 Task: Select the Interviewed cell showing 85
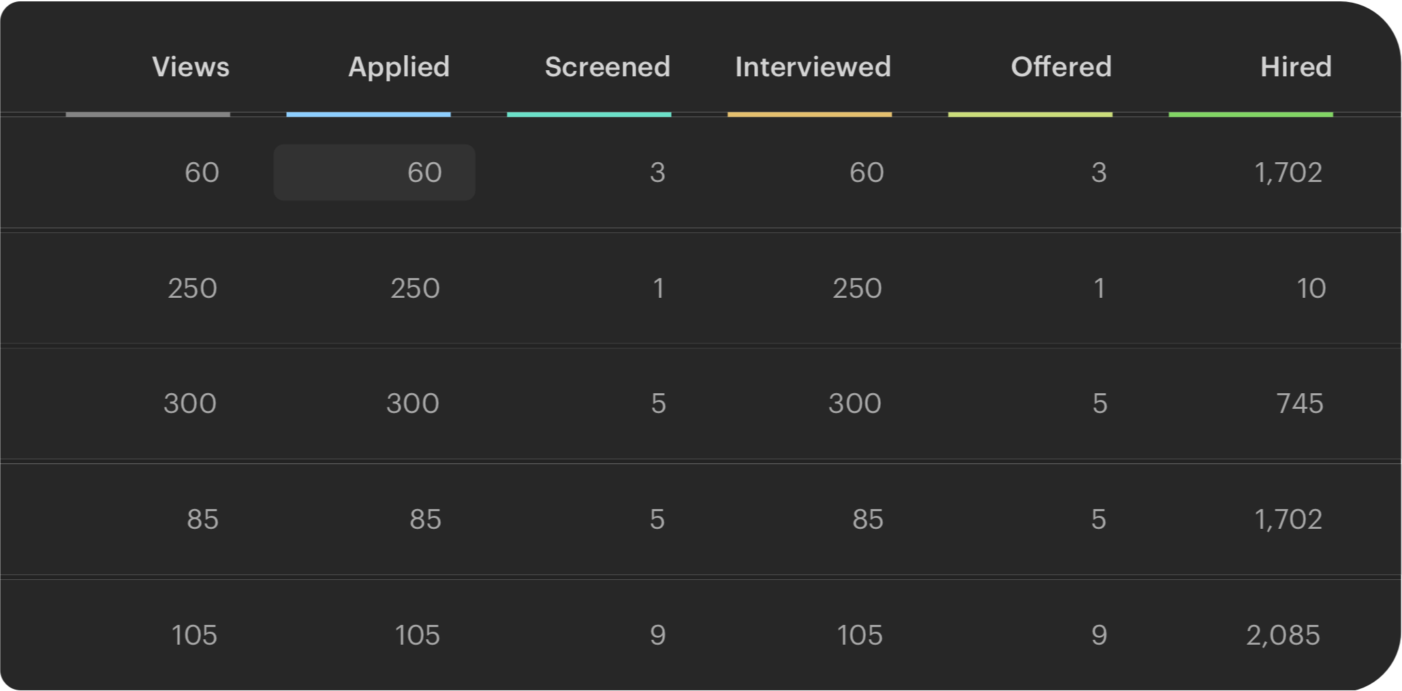(x=868, y=519)
